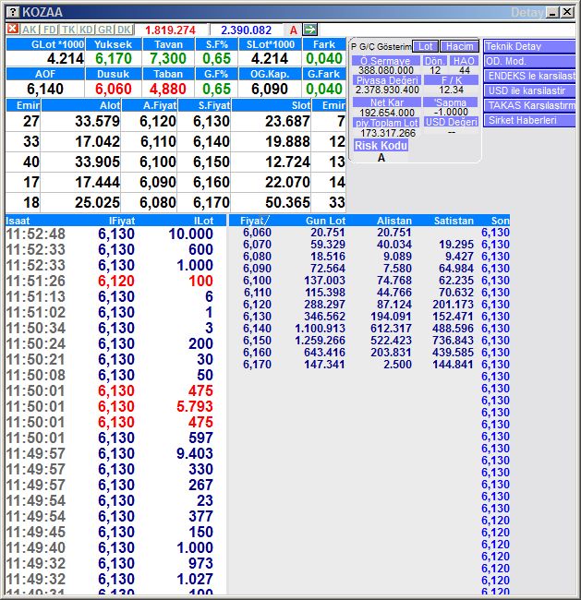Click the Piyasa Değeri header
Screen dimensions: 581x600
coord(387,80)
